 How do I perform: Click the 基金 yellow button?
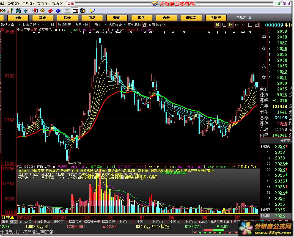coord(43,18)
